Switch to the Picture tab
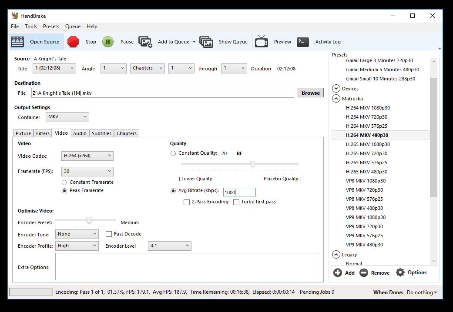Viewport: 453px width, 312px height. 23,133
